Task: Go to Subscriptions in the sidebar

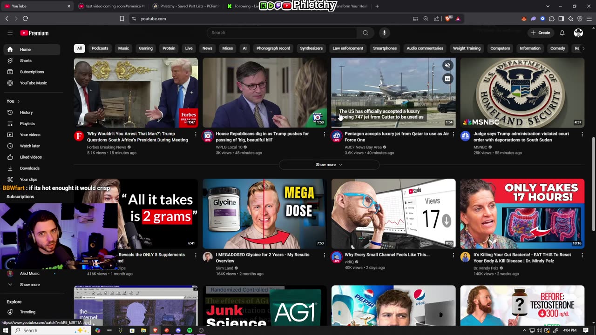Action: (32, 72)
